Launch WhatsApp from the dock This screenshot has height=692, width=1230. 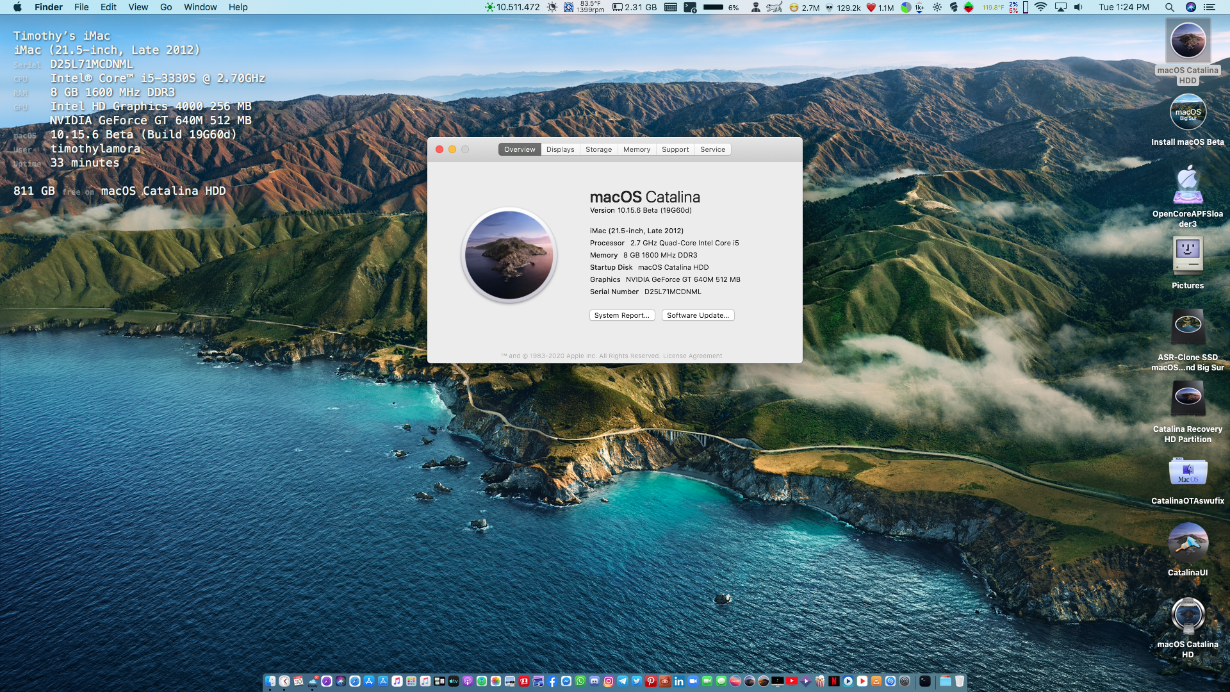pos(580,681)
